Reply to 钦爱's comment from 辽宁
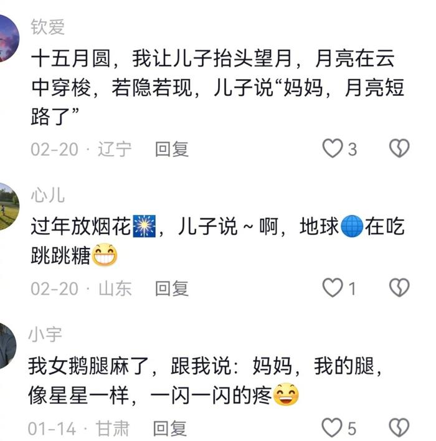 click(x=172, y=149)
